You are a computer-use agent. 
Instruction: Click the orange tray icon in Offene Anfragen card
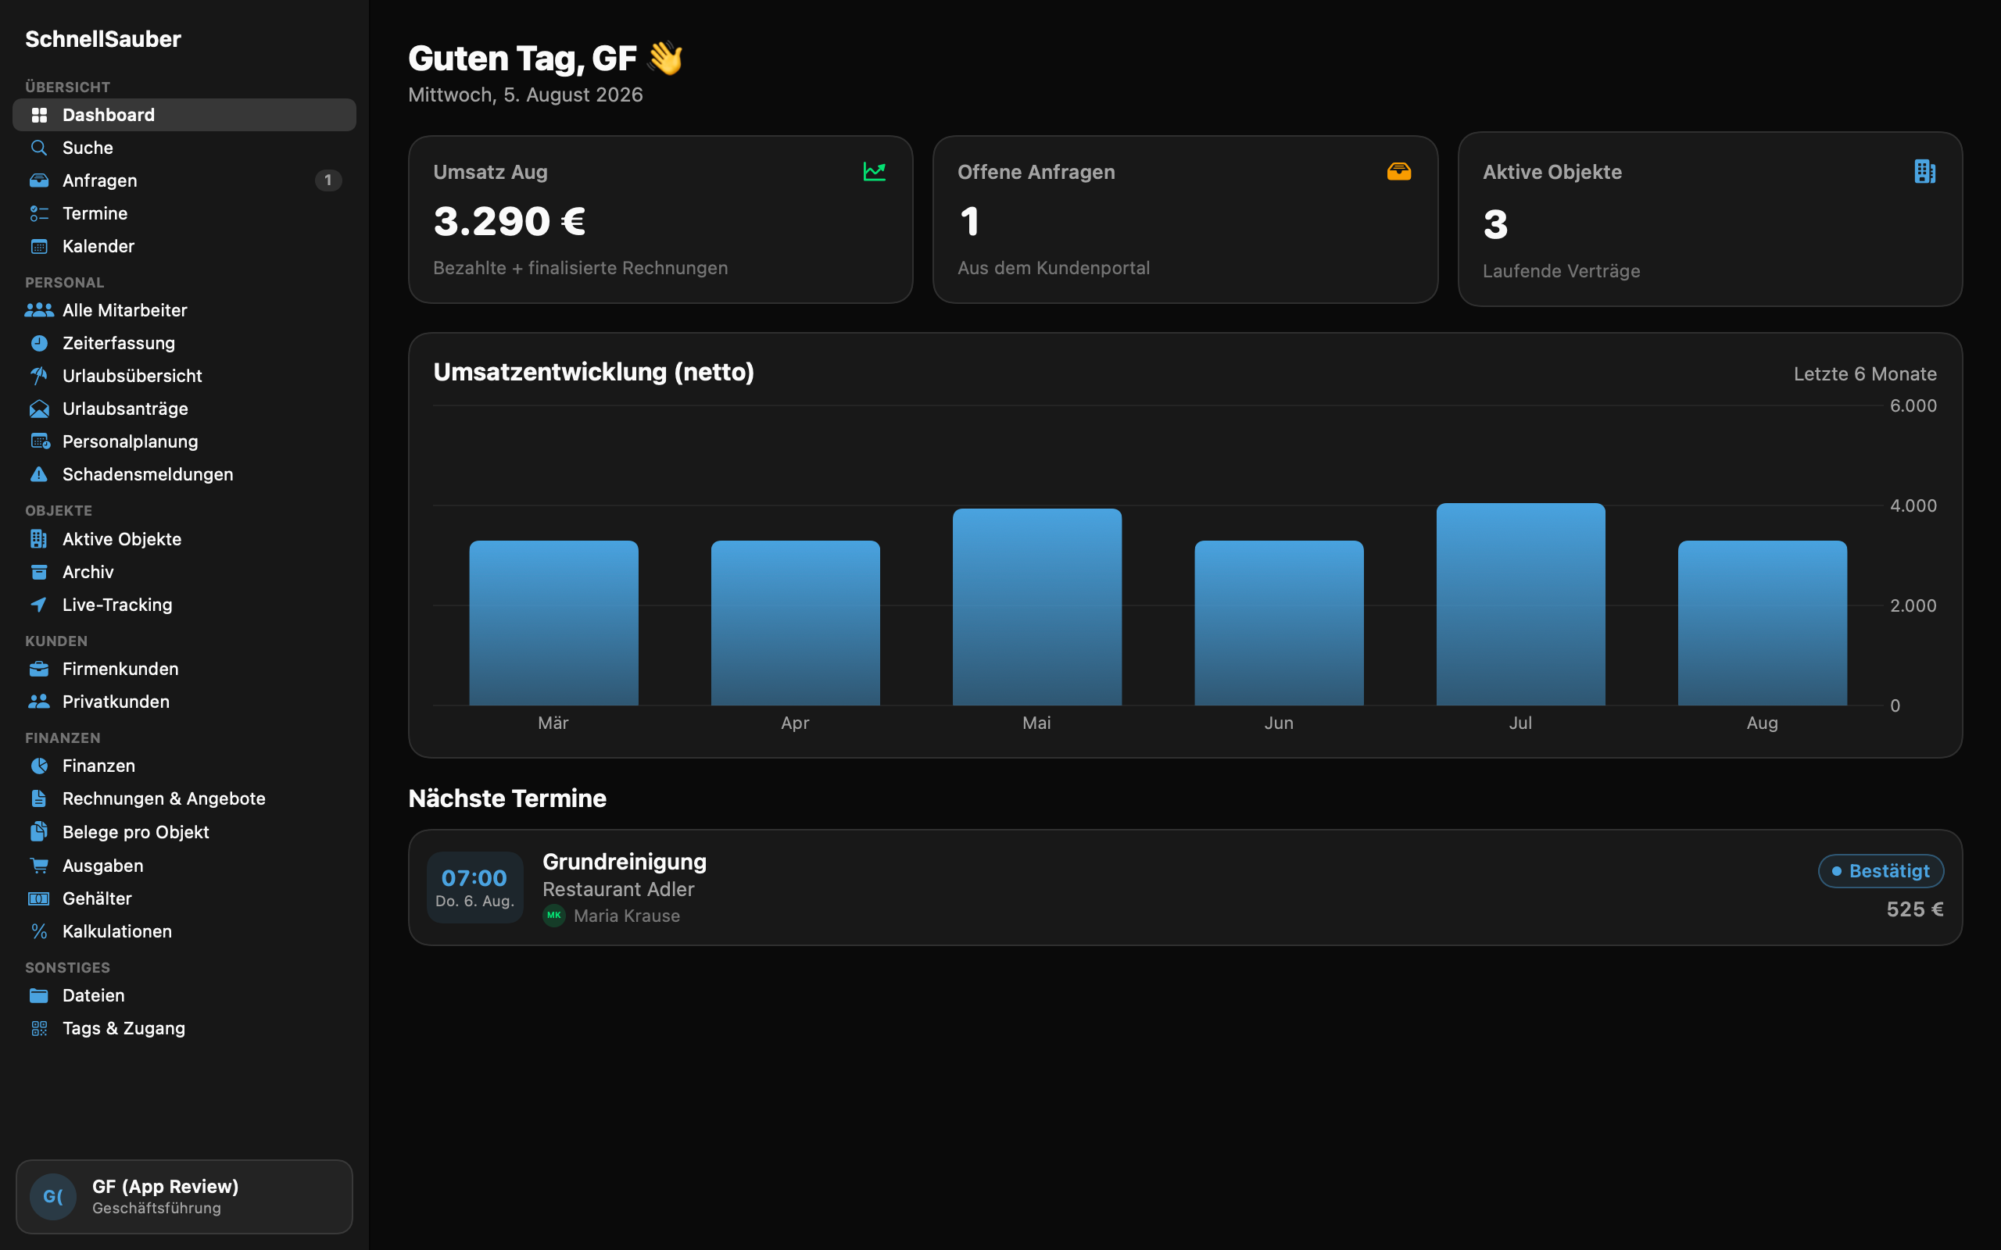[x=1399, y=171]
